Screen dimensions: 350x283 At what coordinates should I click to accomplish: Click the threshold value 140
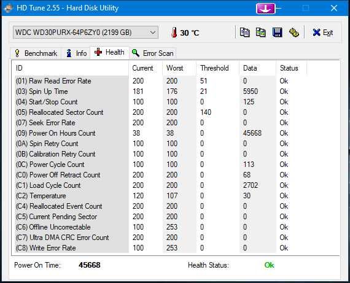click(x=206, y=112)
